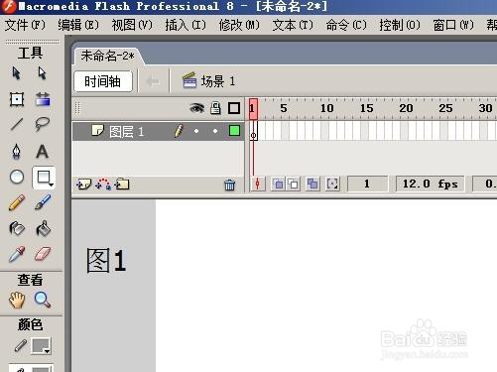Click 场景 1 scene label
The height and width of the screenshot is (372, 497).
pyautogui.click(x=208, y=81)
